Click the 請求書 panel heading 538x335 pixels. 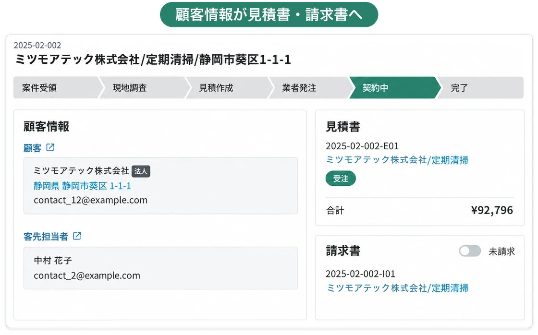coord(343,251)
